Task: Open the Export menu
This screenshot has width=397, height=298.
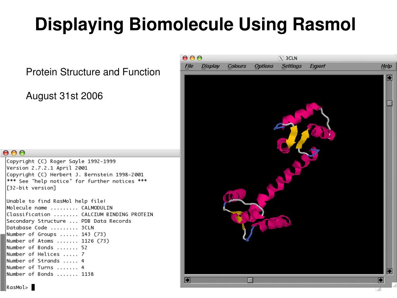Action: point(318,66)
